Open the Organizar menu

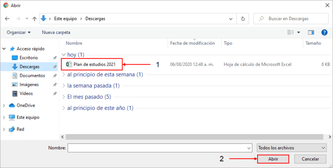pos(19,32)
